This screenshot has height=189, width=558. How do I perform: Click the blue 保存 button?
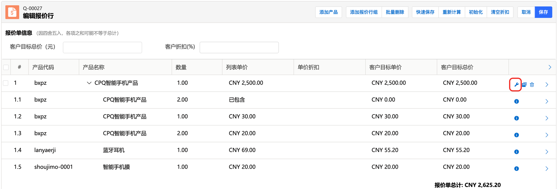pos(543,12)
